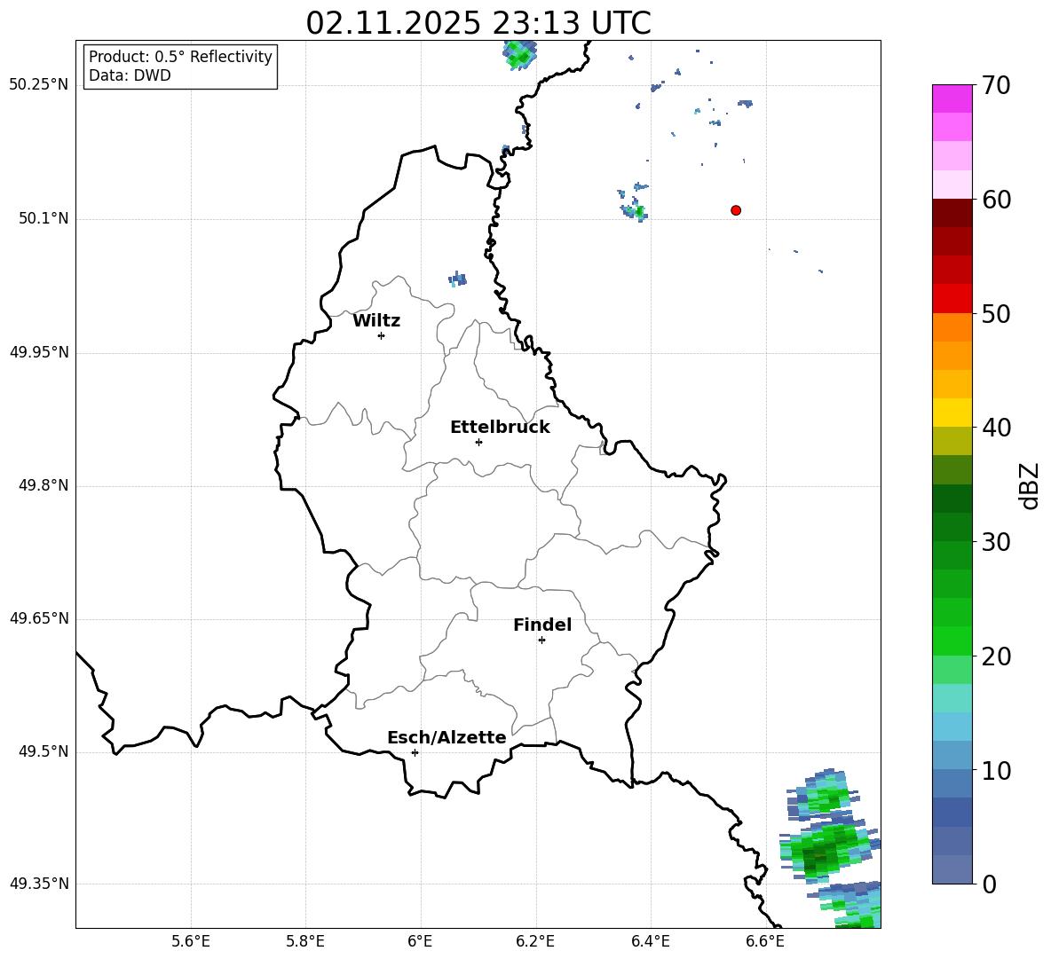Click the 6.2°E longitude label
This screenshot has height=959, width=1051.
(535, 941)
